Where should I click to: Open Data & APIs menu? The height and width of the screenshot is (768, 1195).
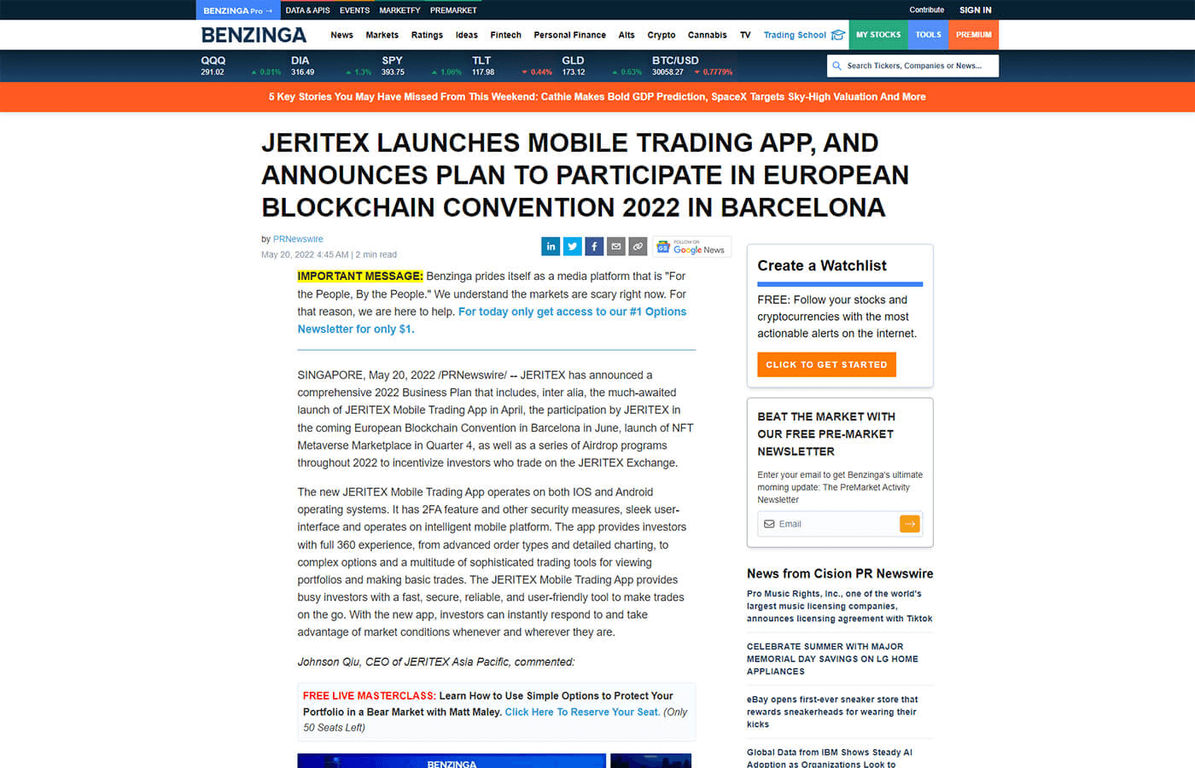point(307,10)
